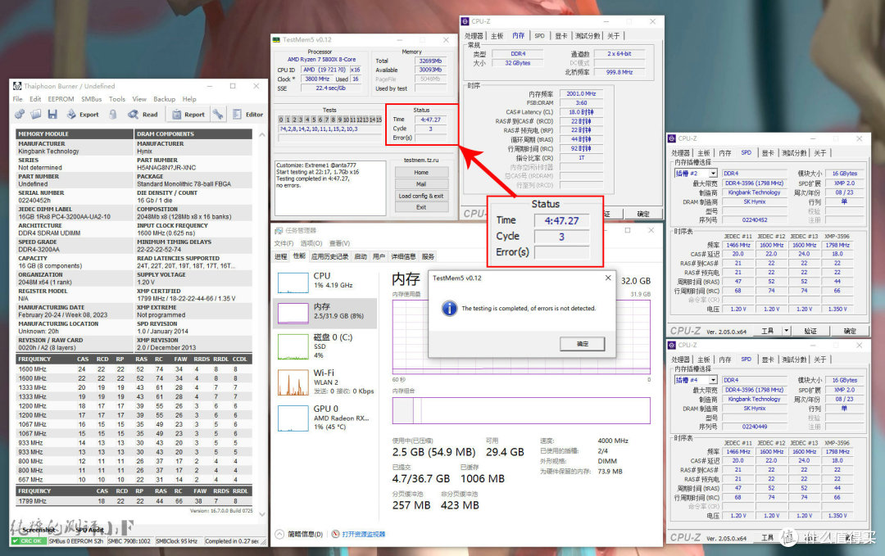Open the 工具 dropdown arrow in 插槽 #2 CPU-Z window
The height and width of the screenshot is (556, 885).
pyautogui.click(x=786, y=331)
